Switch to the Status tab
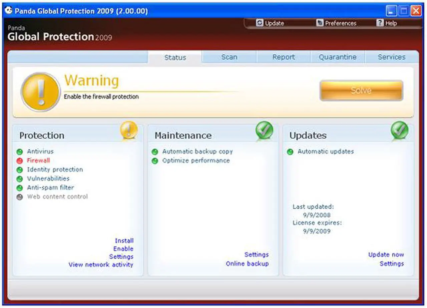Viewport: 427px width, 308px height. 175,57
